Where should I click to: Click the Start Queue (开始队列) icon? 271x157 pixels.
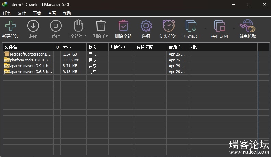pos(191,26)
